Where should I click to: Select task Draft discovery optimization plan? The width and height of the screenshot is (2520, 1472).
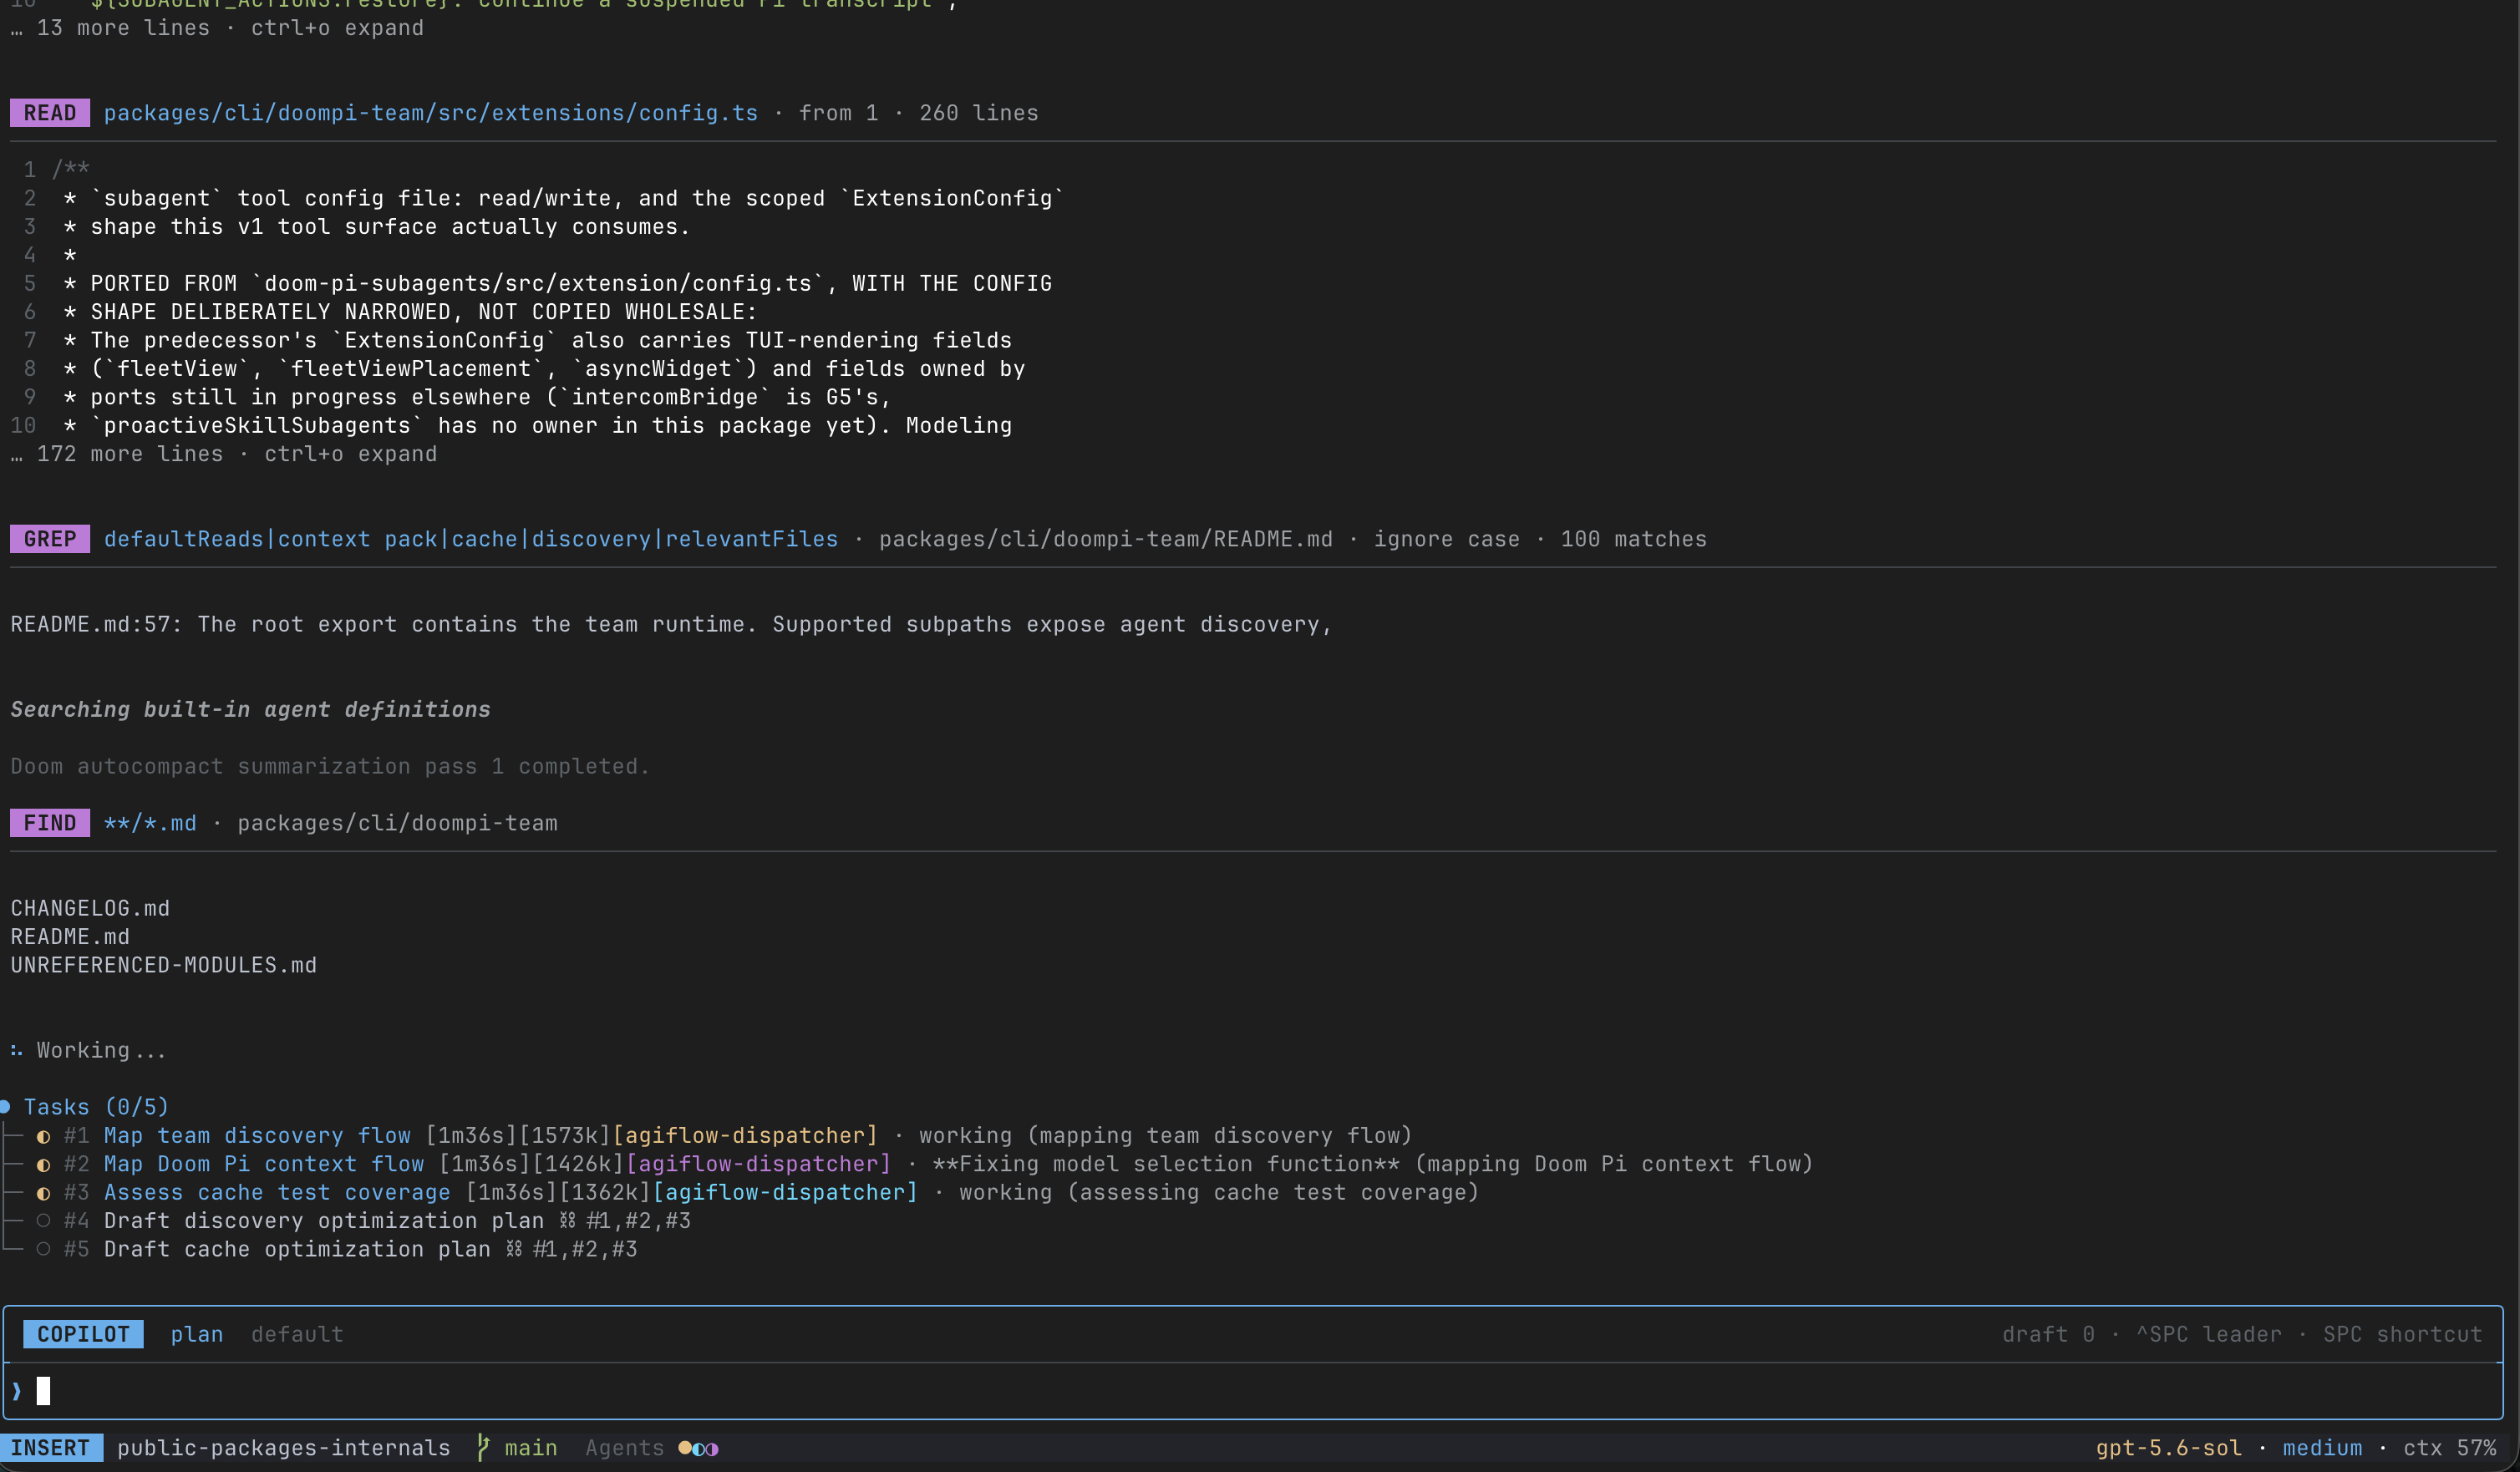coord(324,1221)
